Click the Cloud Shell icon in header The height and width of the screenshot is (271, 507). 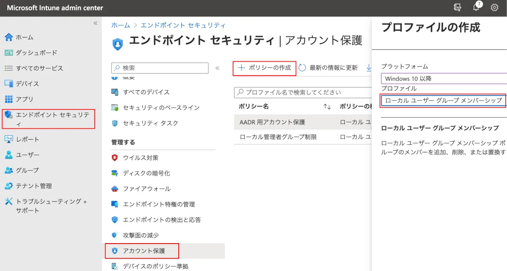click(457, 8)
